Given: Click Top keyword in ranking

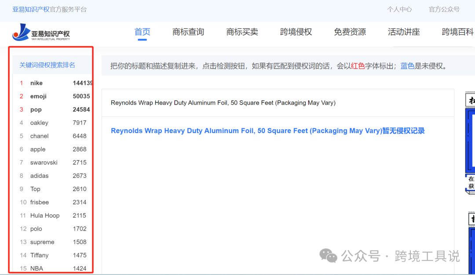Looking at the screenshot, I should (35, 189).
